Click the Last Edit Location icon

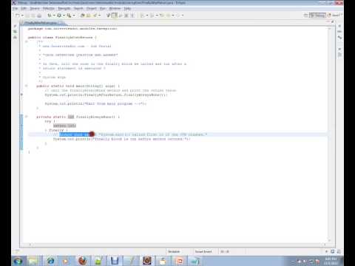[162, 16]
